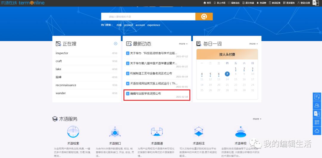The width and height of the screenshot is (322, 158).
Task: Open the help feedback icon in right sidebar
Action: tap(317, 97)
